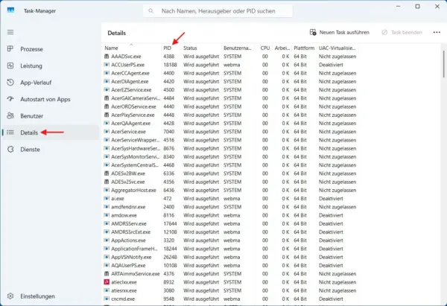
Task: Sort by the Benutzername column header
Action: click(x=238, y=48)
